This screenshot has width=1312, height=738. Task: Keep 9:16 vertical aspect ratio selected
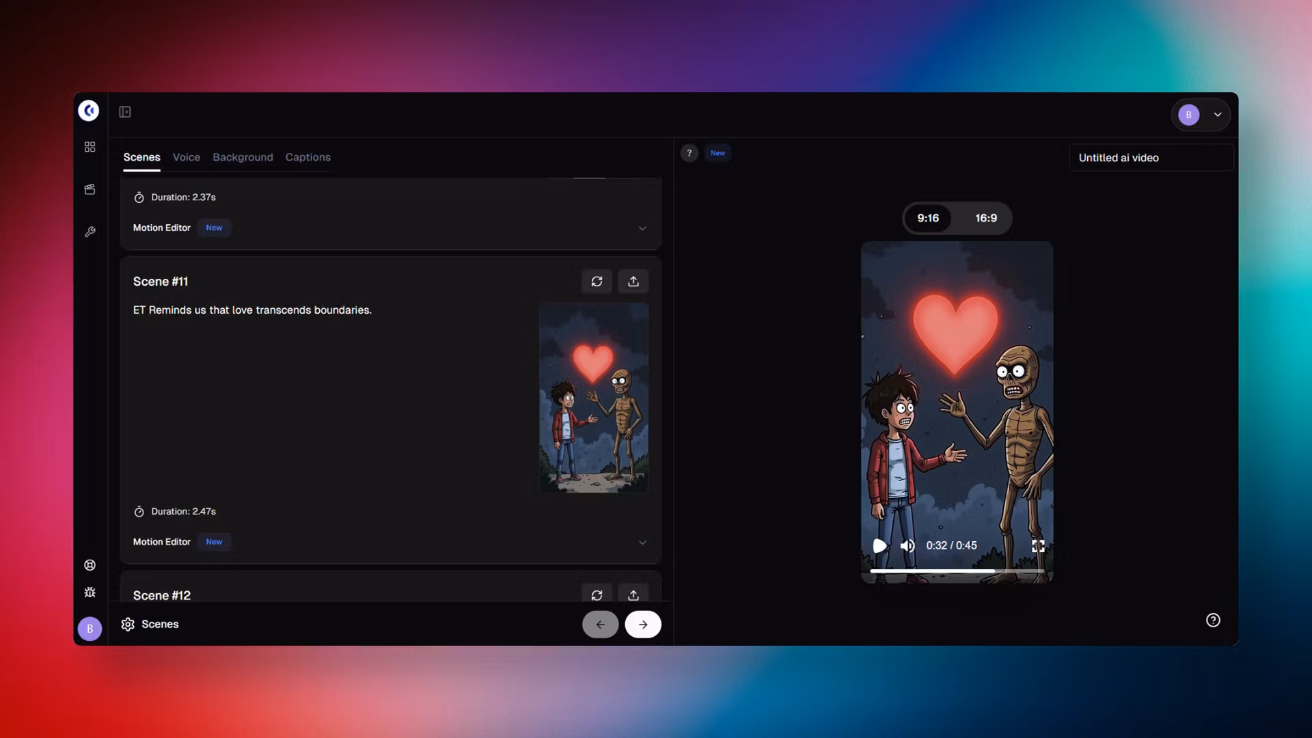click(928, 218)
